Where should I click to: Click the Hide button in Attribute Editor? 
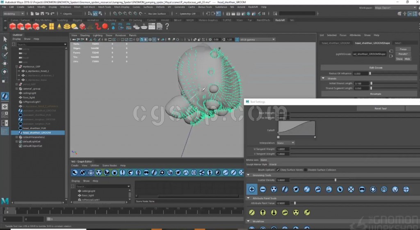click(407, 59)
